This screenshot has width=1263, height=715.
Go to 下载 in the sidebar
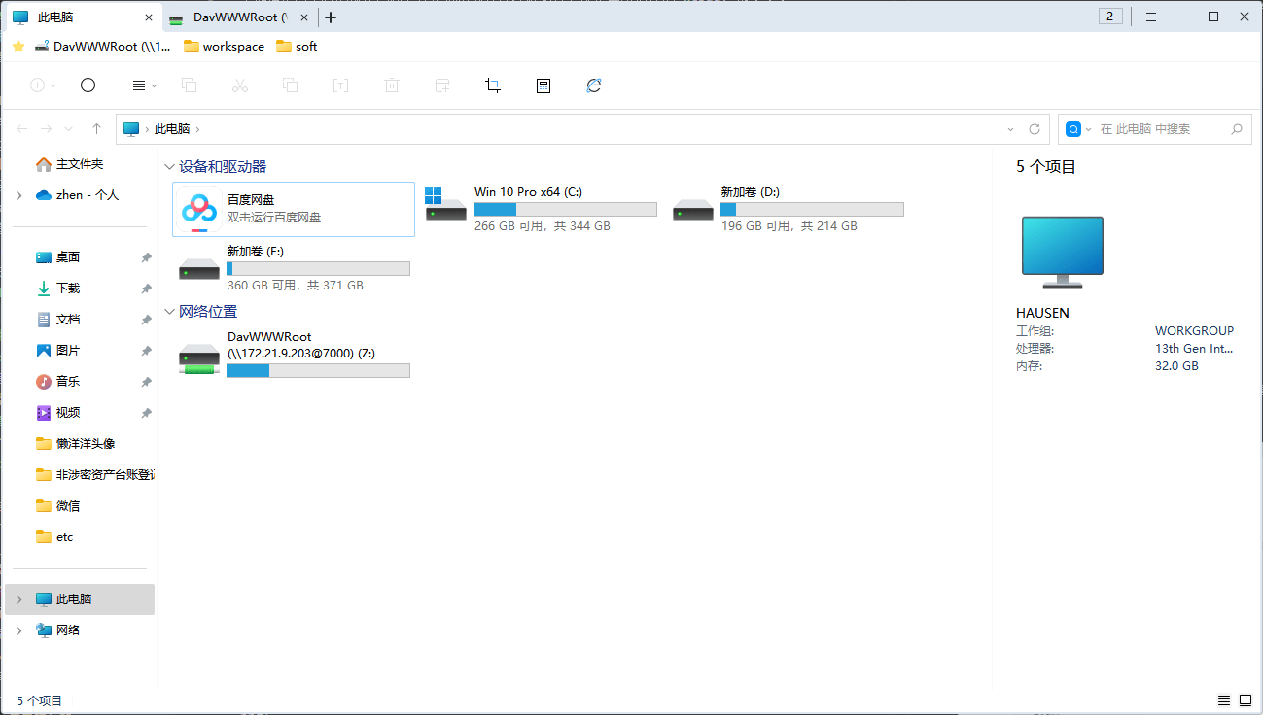click(x=68, y=289)
